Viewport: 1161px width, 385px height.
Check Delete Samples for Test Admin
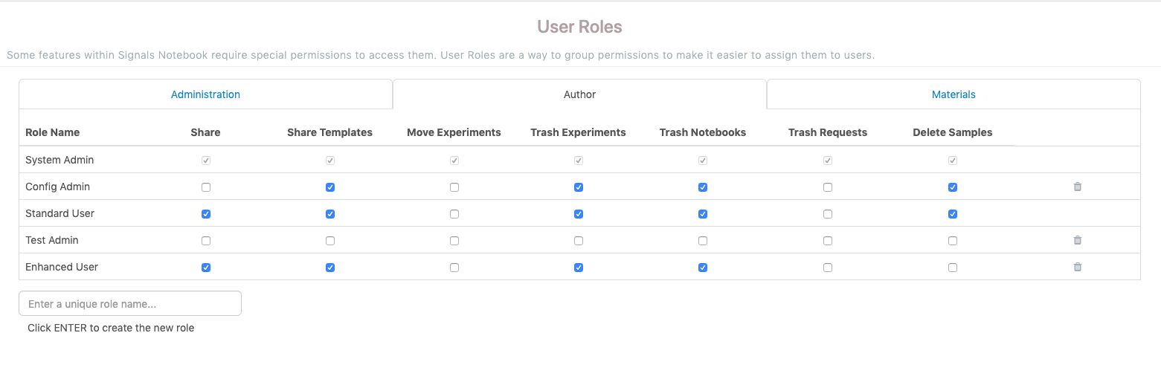pos(953,241)
